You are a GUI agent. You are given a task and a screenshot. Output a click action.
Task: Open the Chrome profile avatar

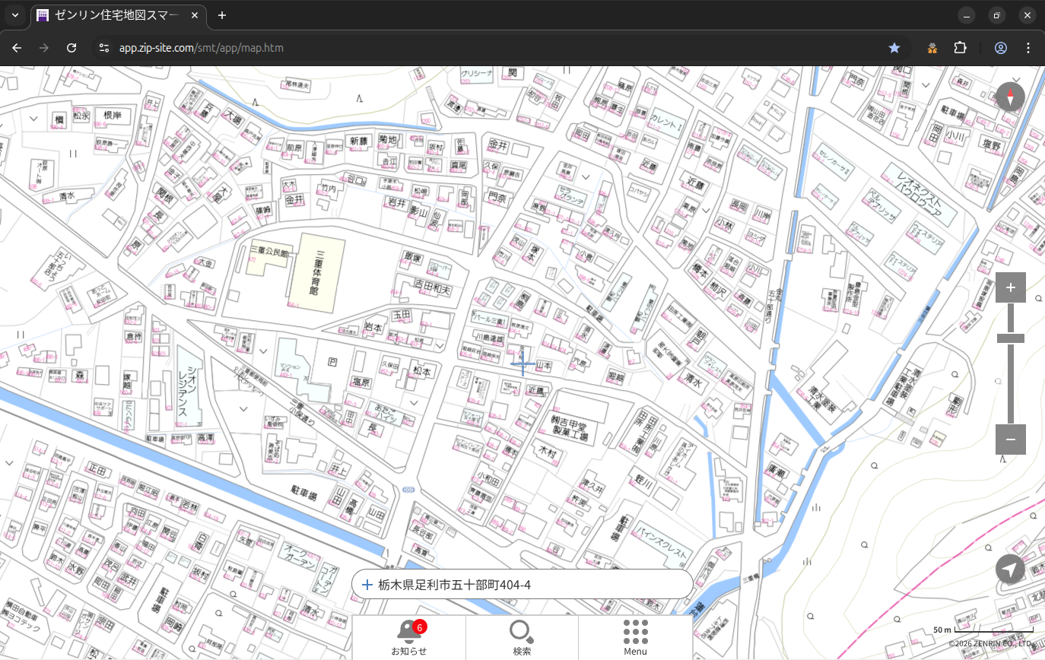coord(1001,48)
